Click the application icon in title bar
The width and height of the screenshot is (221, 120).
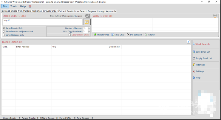(x=2, y=2)
